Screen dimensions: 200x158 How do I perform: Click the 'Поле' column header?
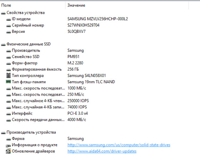click(6, 5)
